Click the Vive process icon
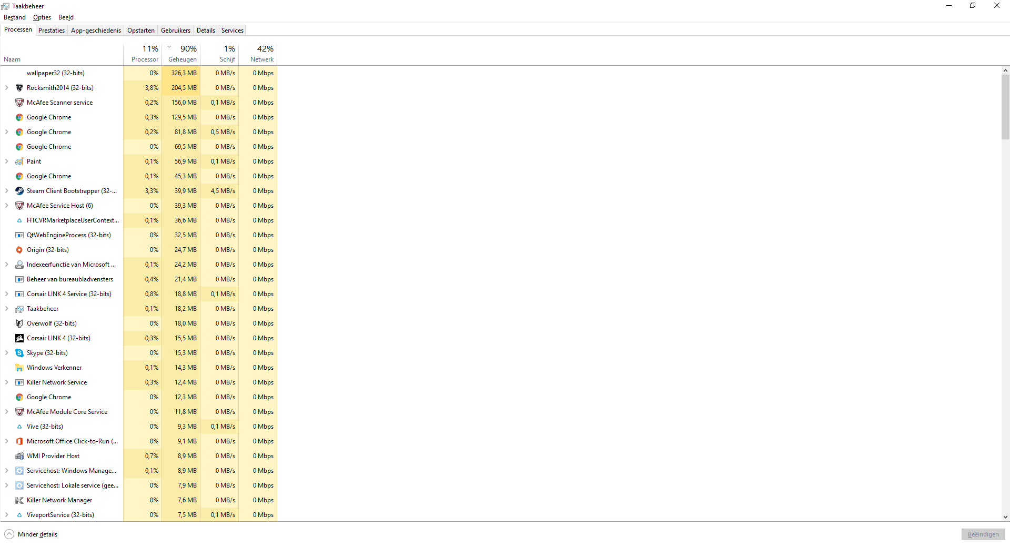This screenshot has width=1010, height=547. [x=19, y=427]
